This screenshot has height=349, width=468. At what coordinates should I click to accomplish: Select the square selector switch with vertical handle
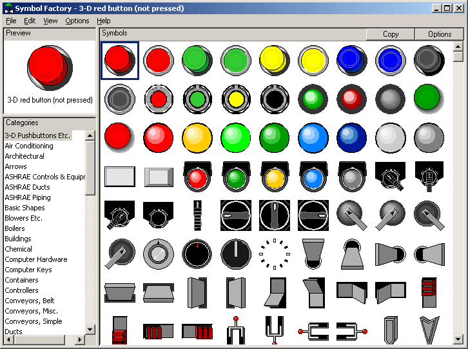275,215
